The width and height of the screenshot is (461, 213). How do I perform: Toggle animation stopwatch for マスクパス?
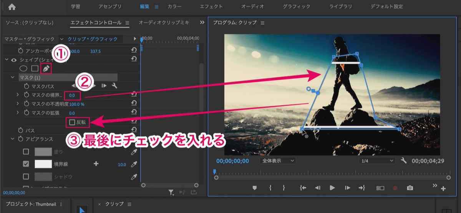click(x=27, y=86)
